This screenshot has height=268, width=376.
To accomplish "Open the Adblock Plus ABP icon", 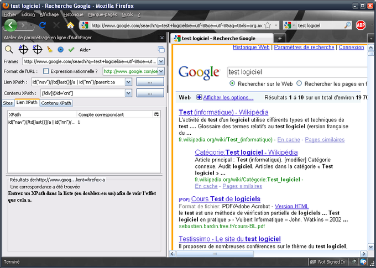I will pyautogui.click(x=361, y=25).
